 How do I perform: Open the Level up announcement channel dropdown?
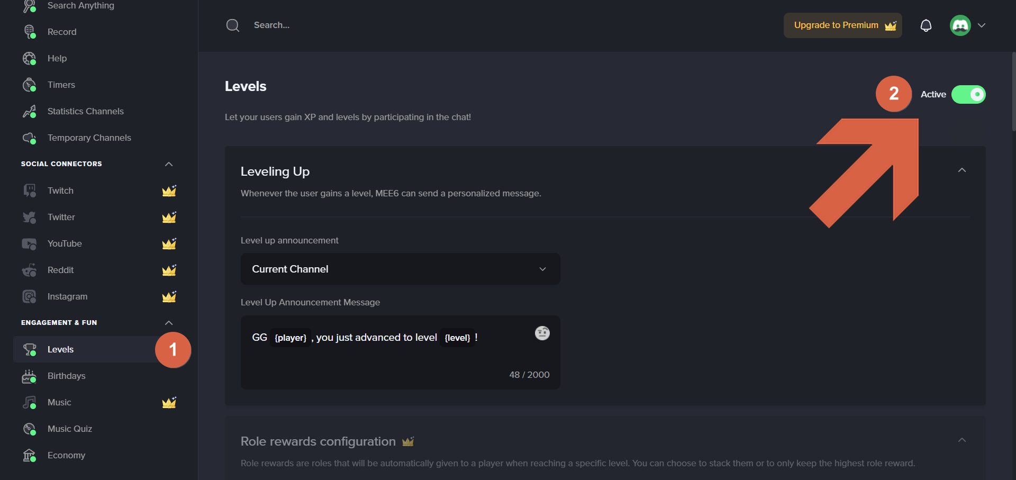(401, 269)
